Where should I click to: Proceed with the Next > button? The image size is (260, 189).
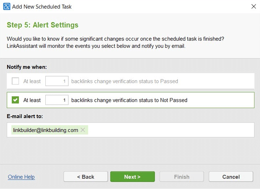(x=133, y=177)
